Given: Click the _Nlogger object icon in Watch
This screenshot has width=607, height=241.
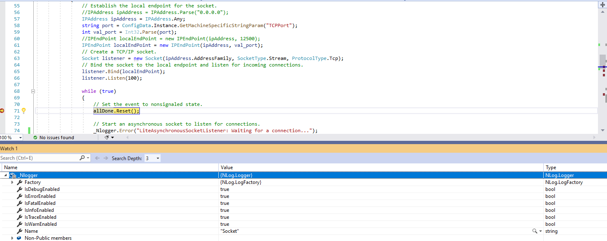Looking at the screenshot, I should coord(13,175).
